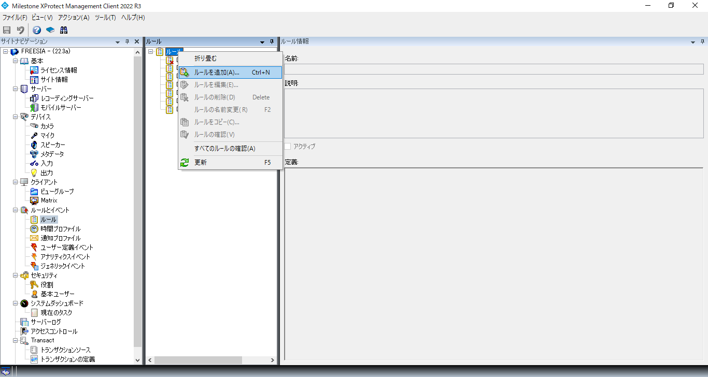Choose 折り畳む from context menu

pyautogui.click(x=231, y=59)
